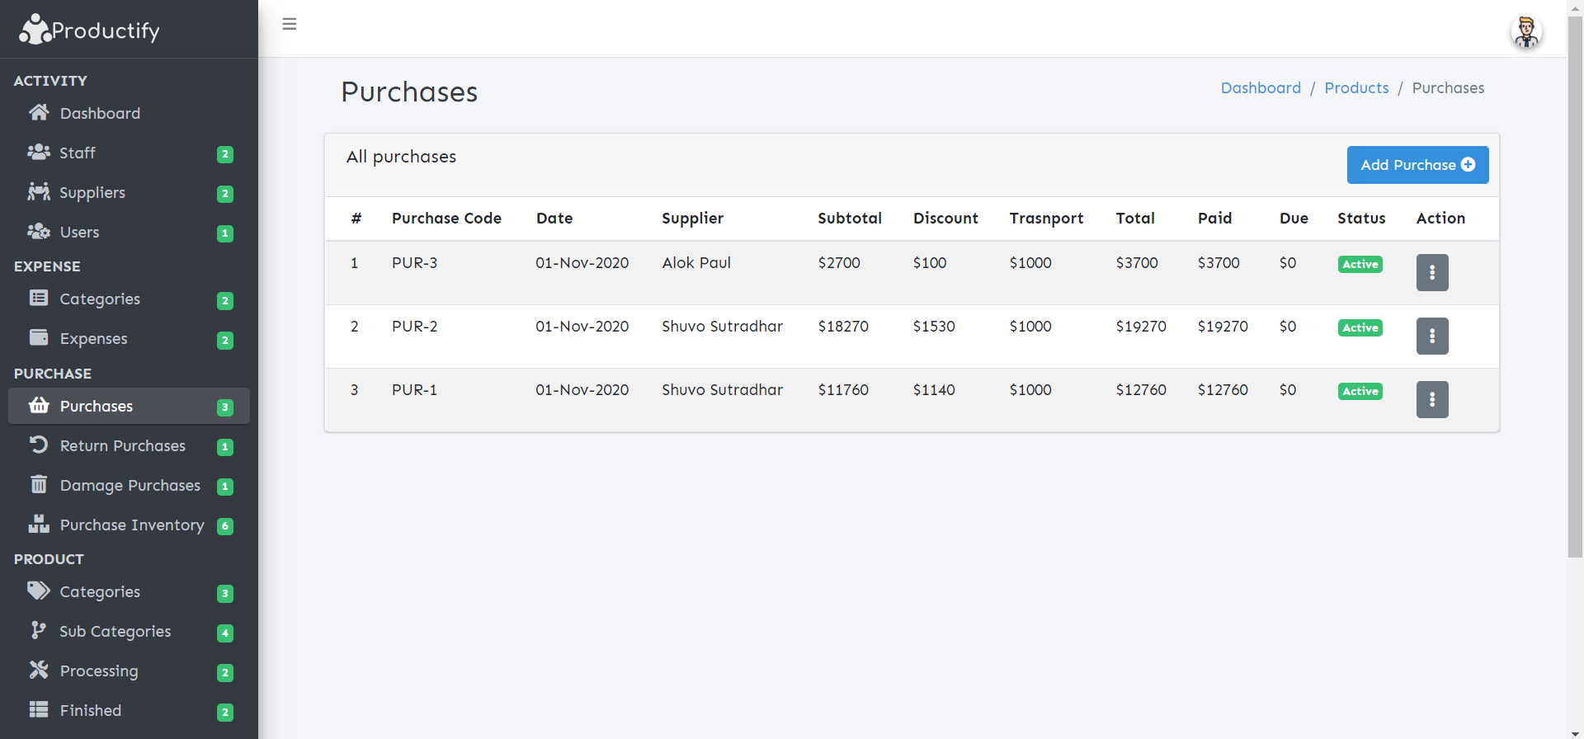Click the Finished table icon
Screen dimensions: 1584x739
pyautogui.click(x=39, y=709)
